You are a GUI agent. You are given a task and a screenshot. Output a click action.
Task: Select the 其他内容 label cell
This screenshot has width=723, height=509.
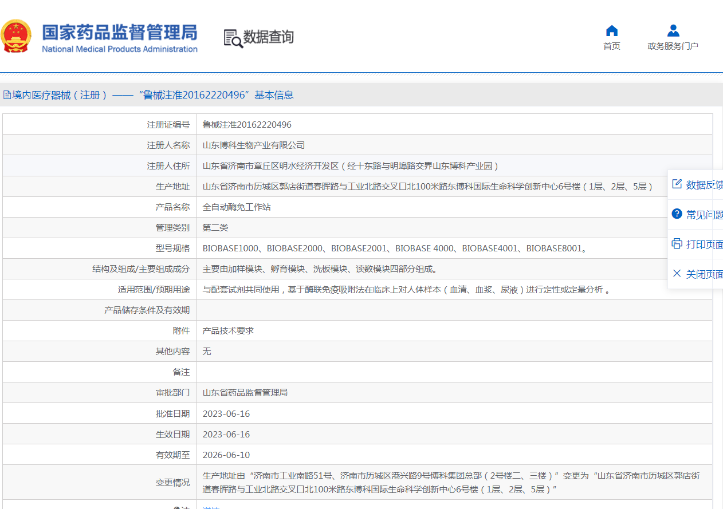pos(99,351)
